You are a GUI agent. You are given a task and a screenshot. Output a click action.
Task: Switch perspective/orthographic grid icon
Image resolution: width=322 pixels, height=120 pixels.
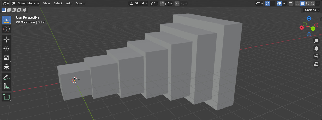tap(316, 64)
